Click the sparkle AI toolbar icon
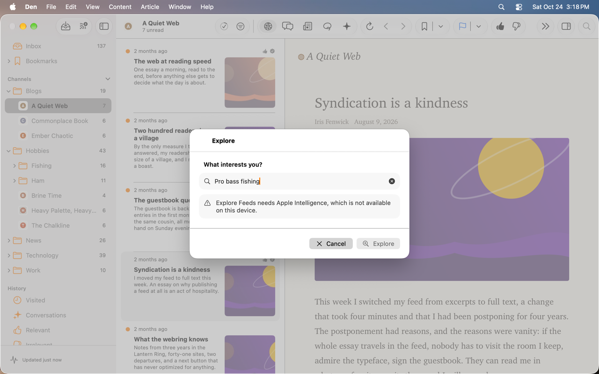 [x=347, y=27]
